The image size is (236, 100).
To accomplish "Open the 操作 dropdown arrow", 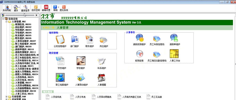I will point(19,7).
